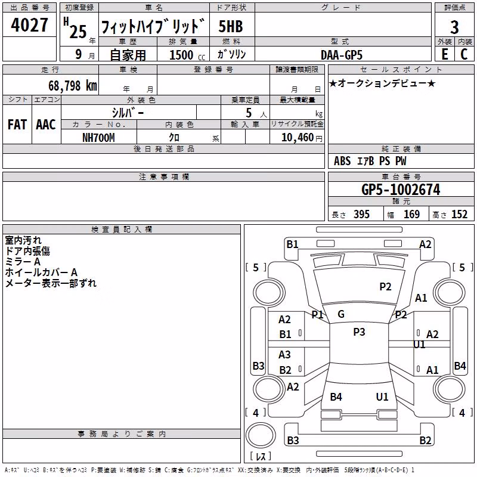Viewport: 477px width, 477px height.
Task: Click 注意事項欄 section header
Action: tap(164, 176)
